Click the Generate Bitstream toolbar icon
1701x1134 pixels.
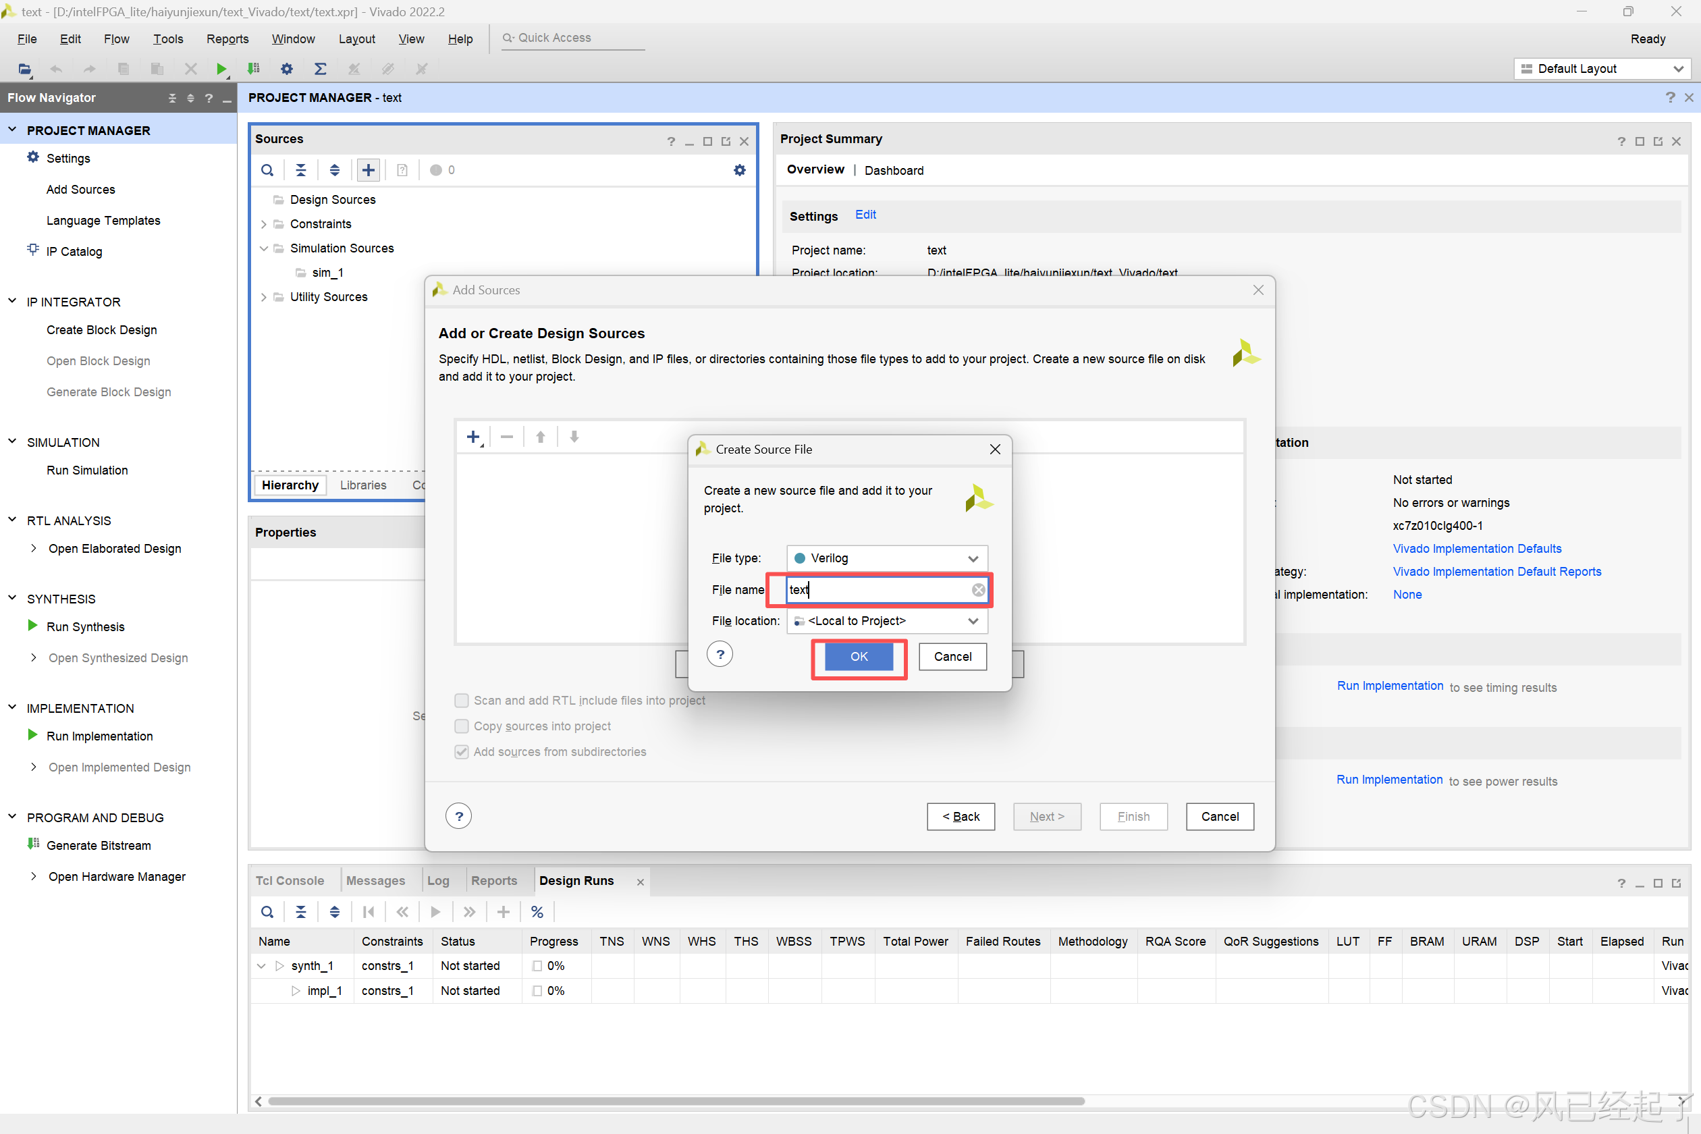[253, 69]
